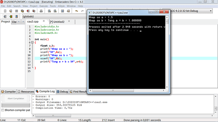Click the Toggle Bookmark icon with green plus

coord(11,16)
